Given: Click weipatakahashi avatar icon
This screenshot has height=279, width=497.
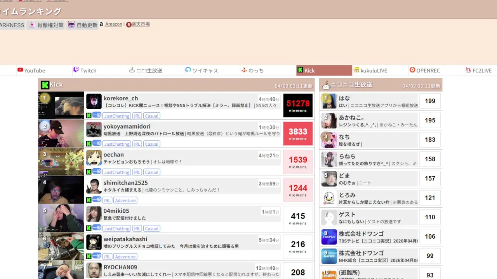Looking at the screenshot, I should point(94,243).
